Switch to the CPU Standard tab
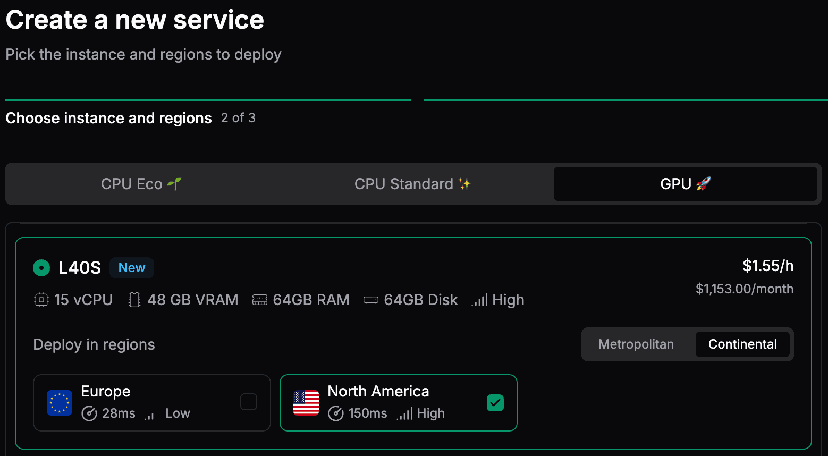 (413, 184)
